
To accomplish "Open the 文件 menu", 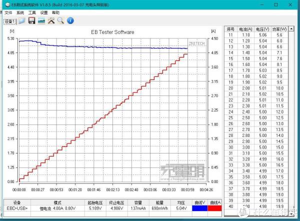I will point(8,12).
